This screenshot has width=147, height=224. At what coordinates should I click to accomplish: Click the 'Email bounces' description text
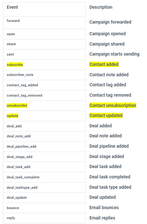point(104,208)
